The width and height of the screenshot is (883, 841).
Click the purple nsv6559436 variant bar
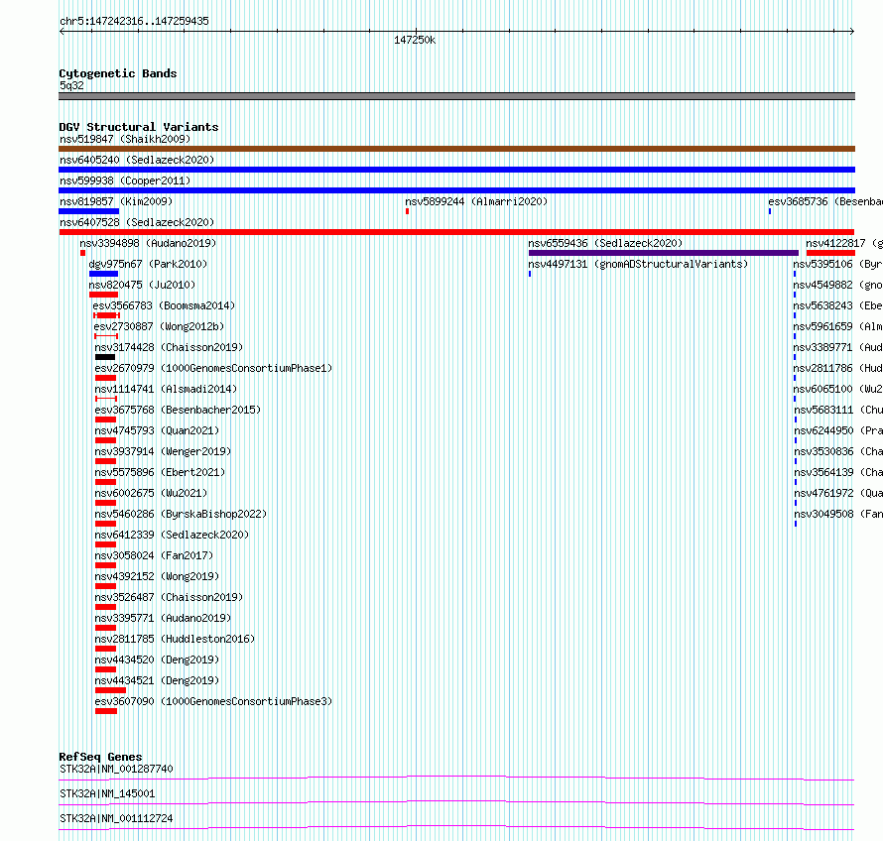tap(664, 253)
